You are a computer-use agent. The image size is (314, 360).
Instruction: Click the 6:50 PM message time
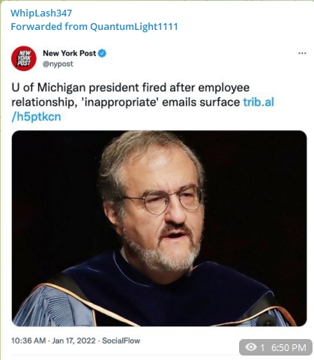pos(289,347)
